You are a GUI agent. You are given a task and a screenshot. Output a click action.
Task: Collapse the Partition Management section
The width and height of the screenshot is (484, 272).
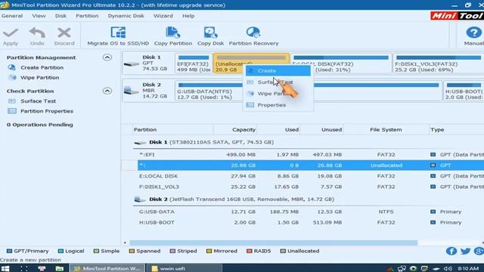point(107,57)
